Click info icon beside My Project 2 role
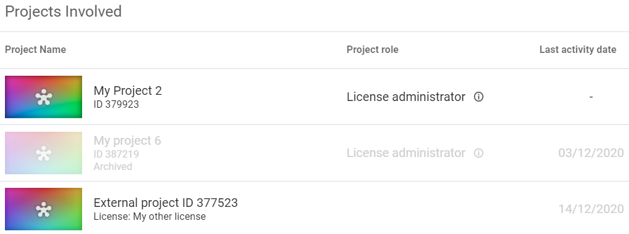The width and height of the screenshot is (629, 234). point(478,97)
